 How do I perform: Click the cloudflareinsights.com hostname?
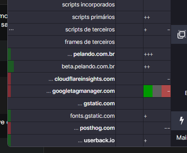(85, 79)
